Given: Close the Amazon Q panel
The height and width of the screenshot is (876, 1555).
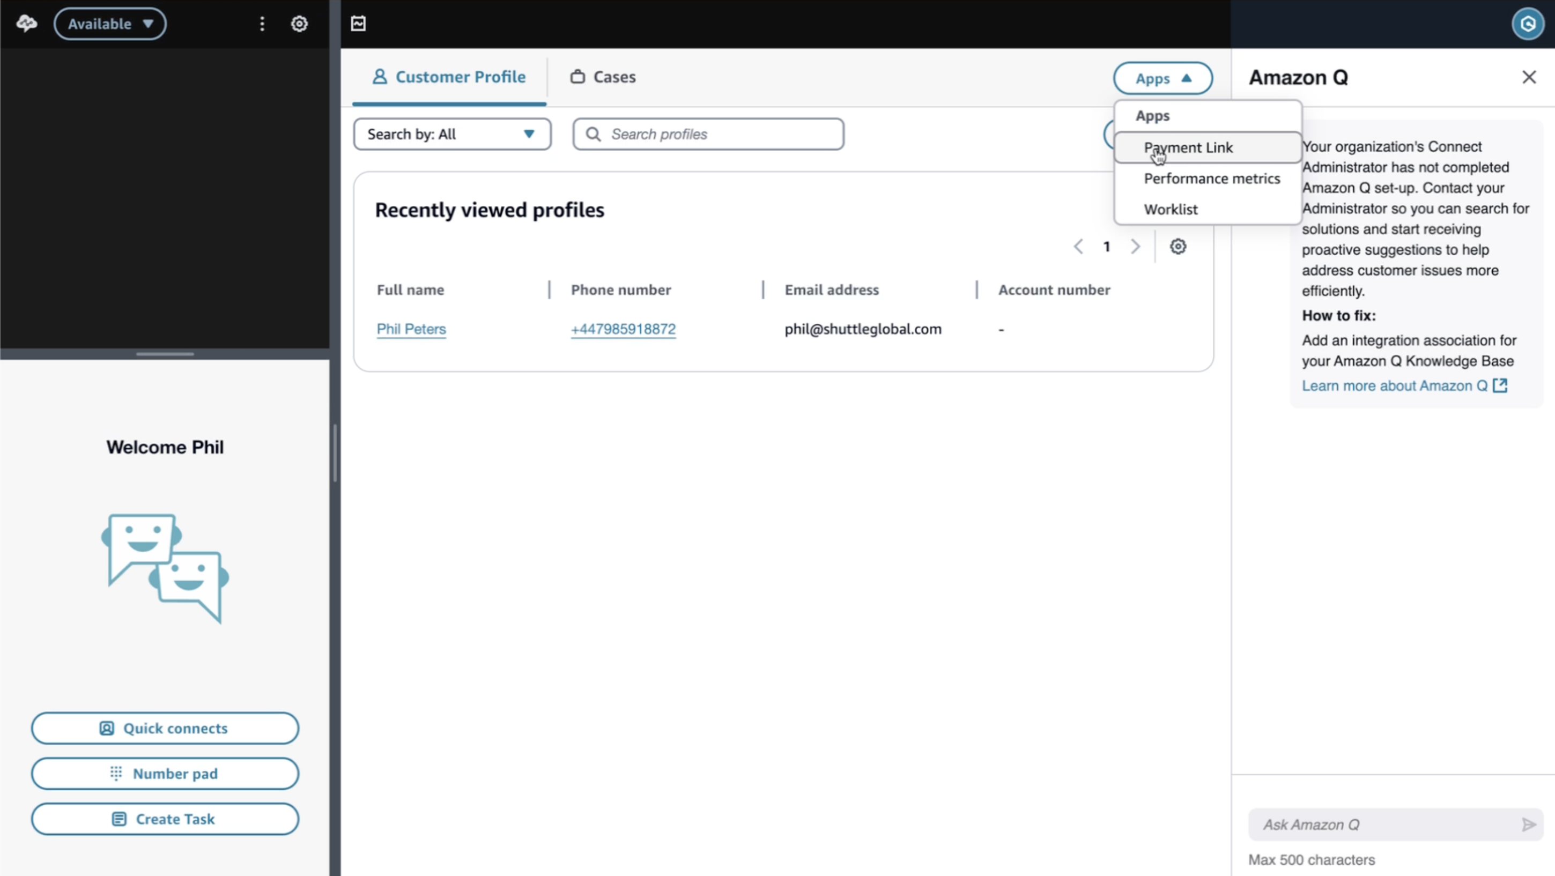Looking at the screenshot, I should pyautogui.click(x=1528, y=77).
